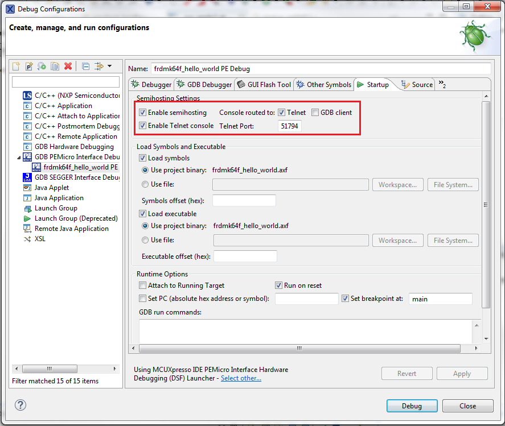
Task: Click the XSL configuration icon
Action: pyautogui.click(x=27, y=239)
